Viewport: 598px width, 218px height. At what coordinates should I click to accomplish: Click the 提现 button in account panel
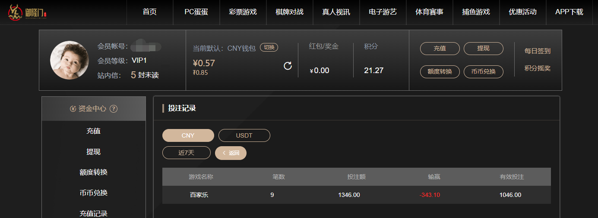pos(484,49)
